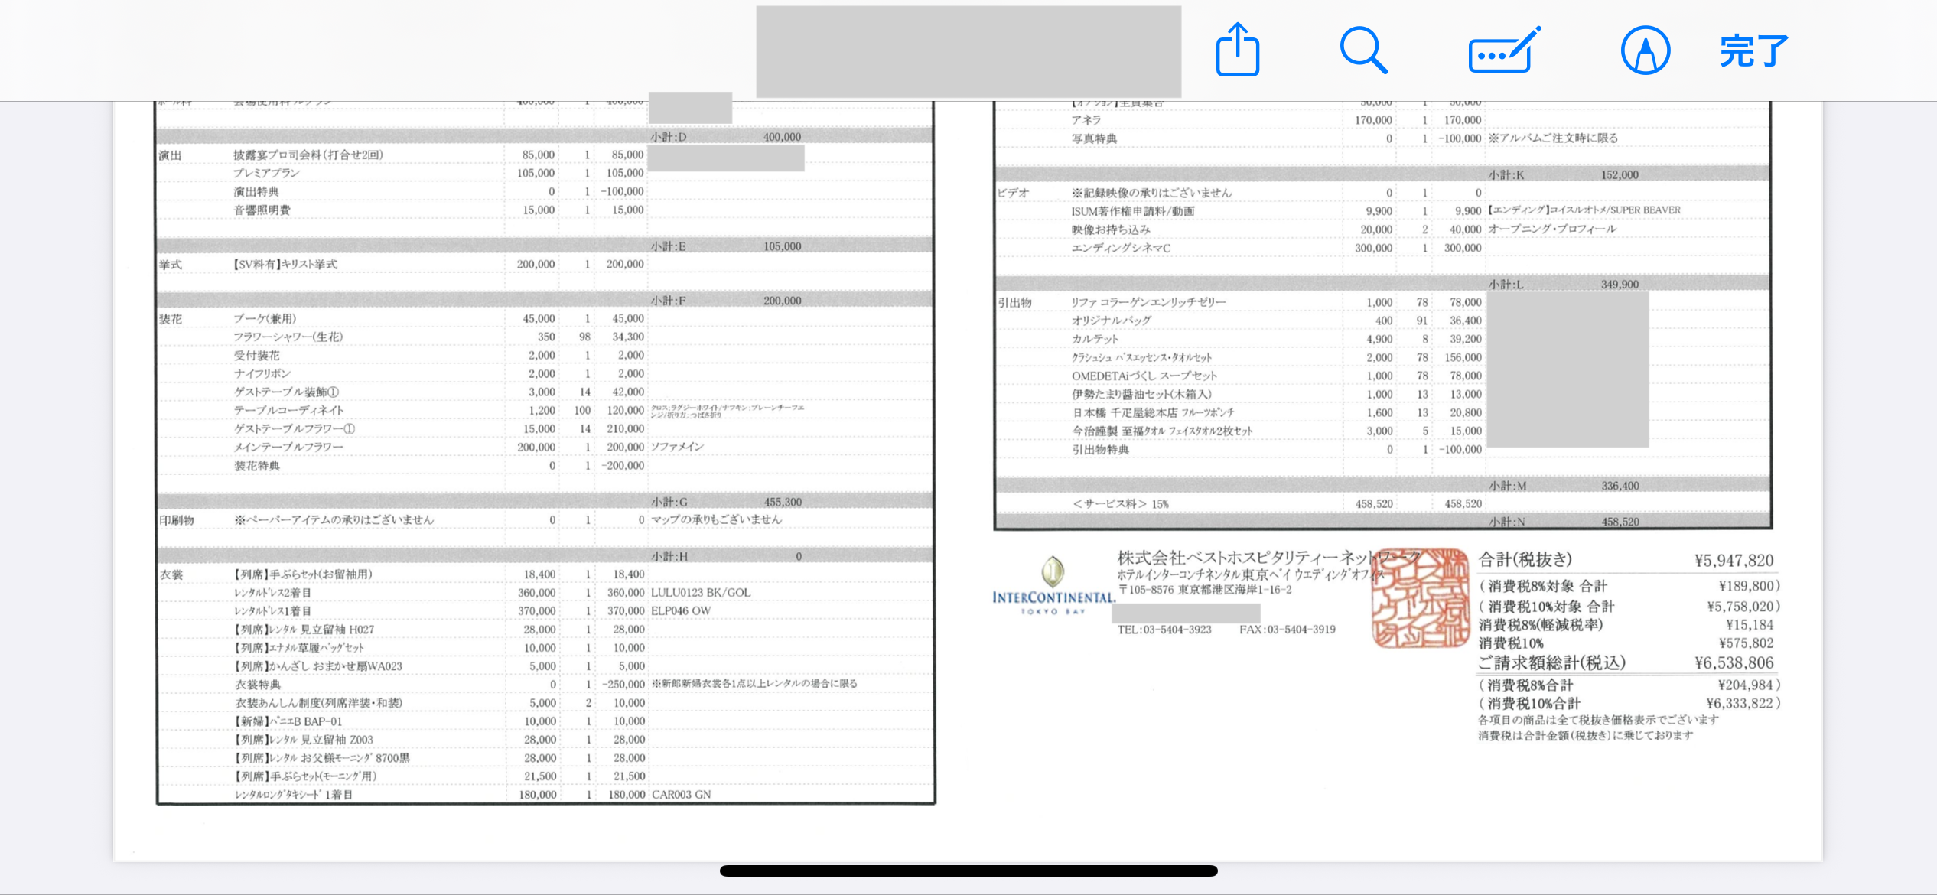Screen dimensions: 1937x895
Task: Tap the 合計(税抜き) amount ¥5,947,820
Action: coord(1734,561)
